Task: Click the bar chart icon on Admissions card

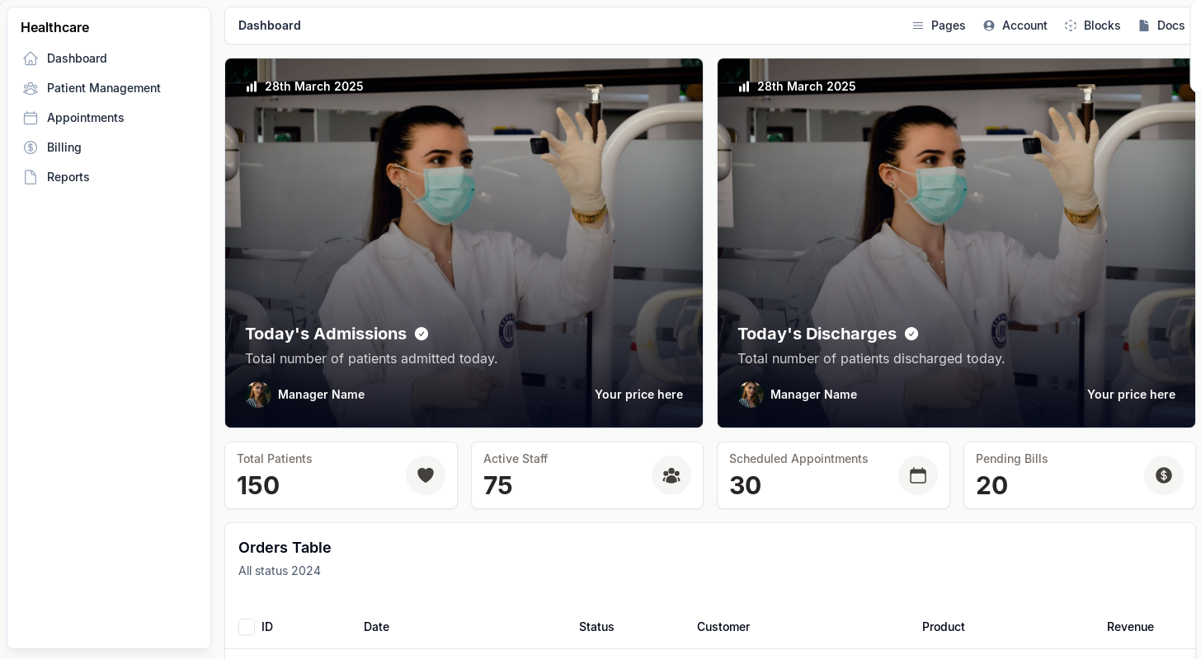Action: tap(252, 86)
